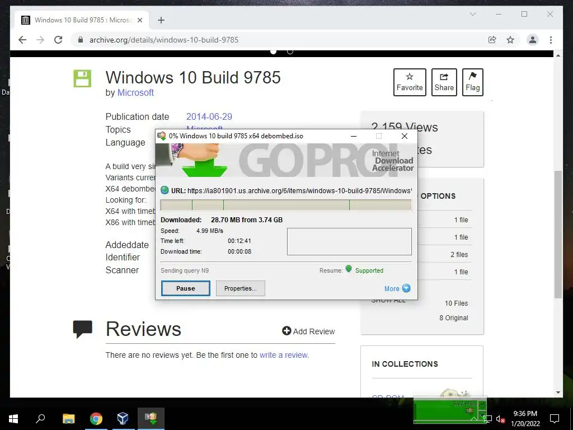Flag this archive item
The image size is (573, 430).
click(472, 82)
